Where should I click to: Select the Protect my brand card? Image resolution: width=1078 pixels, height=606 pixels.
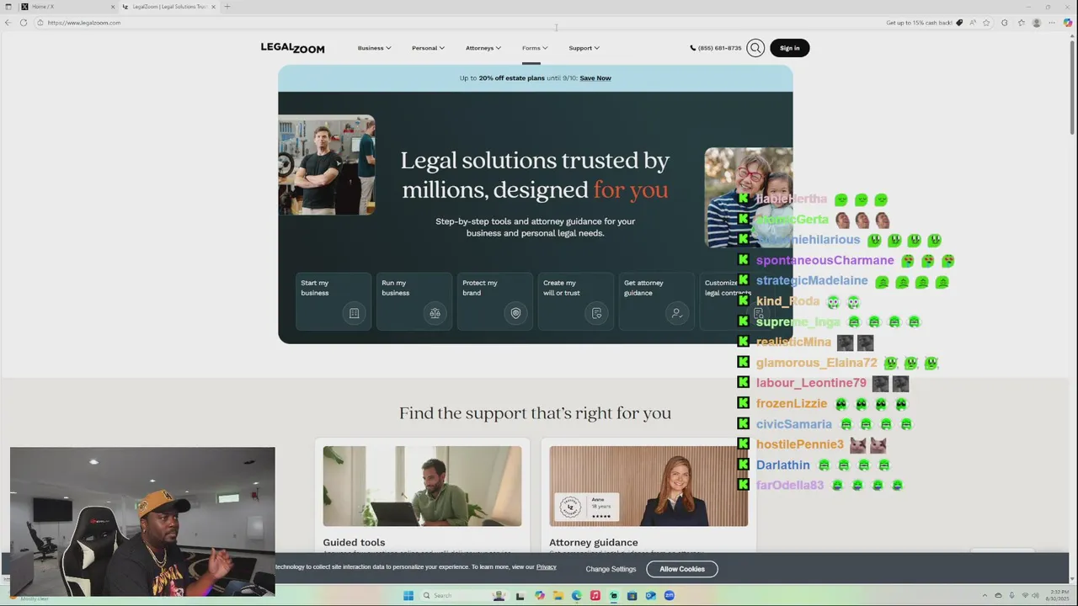point(494,300)
